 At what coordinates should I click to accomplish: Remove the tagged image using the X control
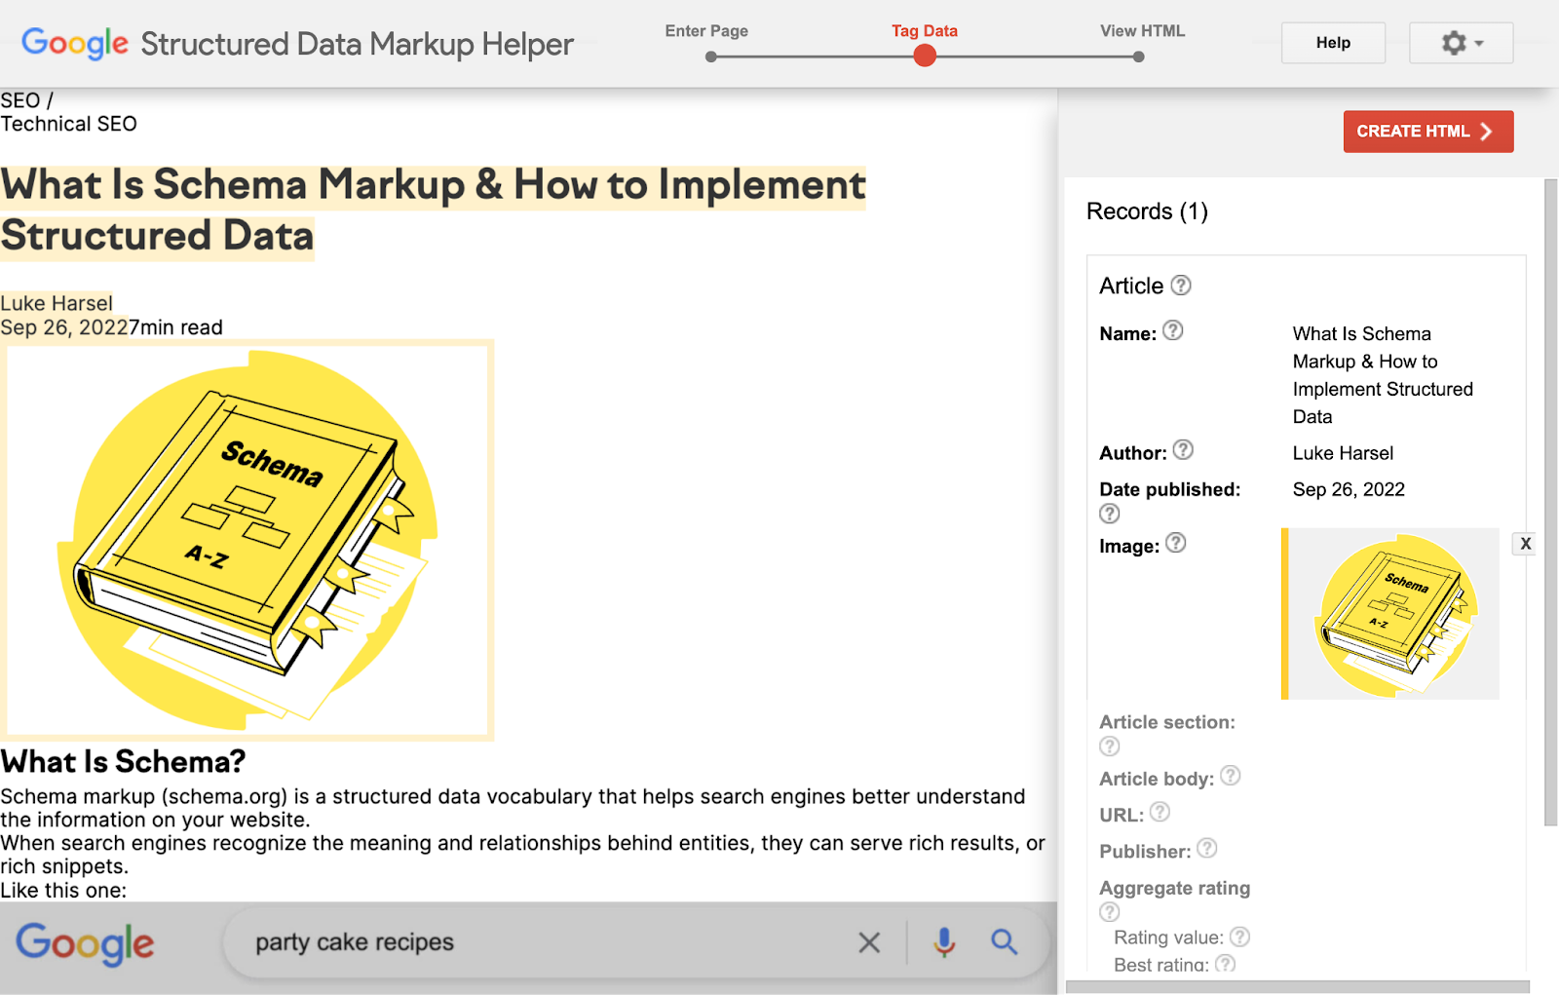1525,543
